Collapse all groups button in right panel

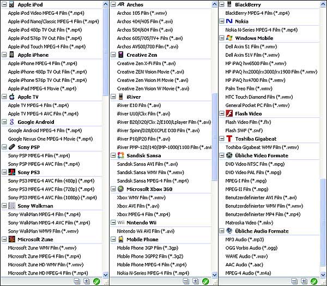click(294, 282)
